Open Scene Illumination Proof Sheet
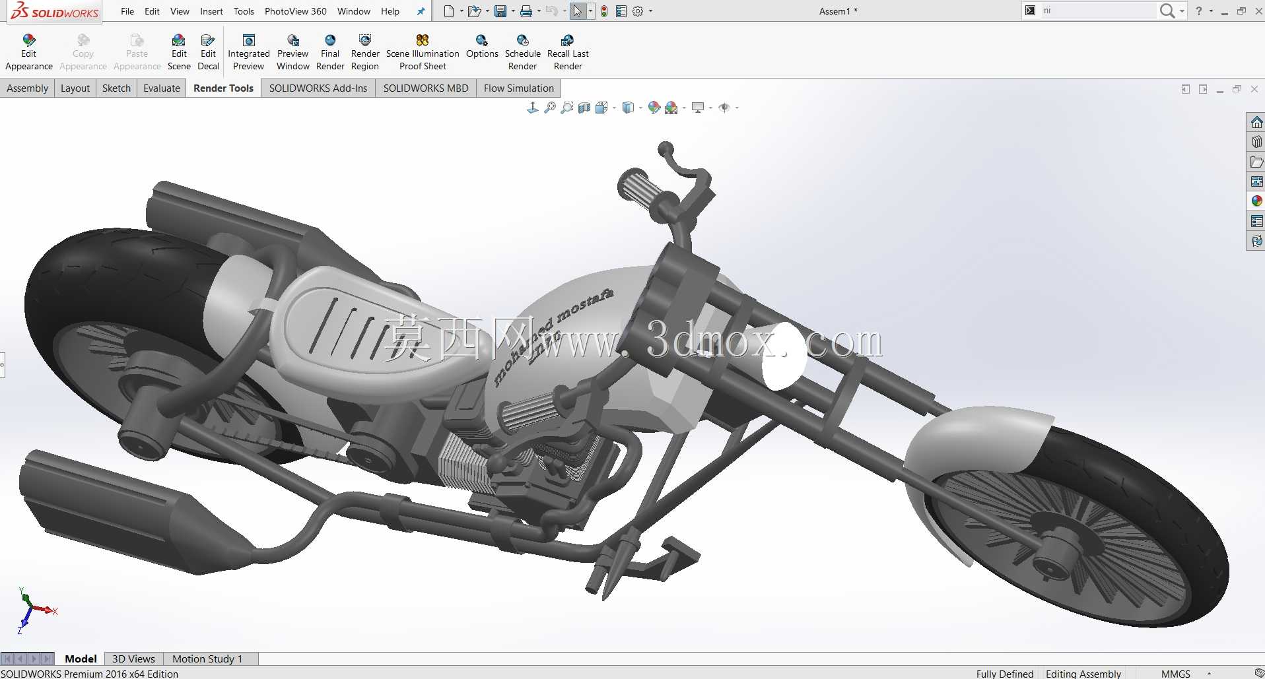This screenshot has width=1265, height=679. pos(423,53)
